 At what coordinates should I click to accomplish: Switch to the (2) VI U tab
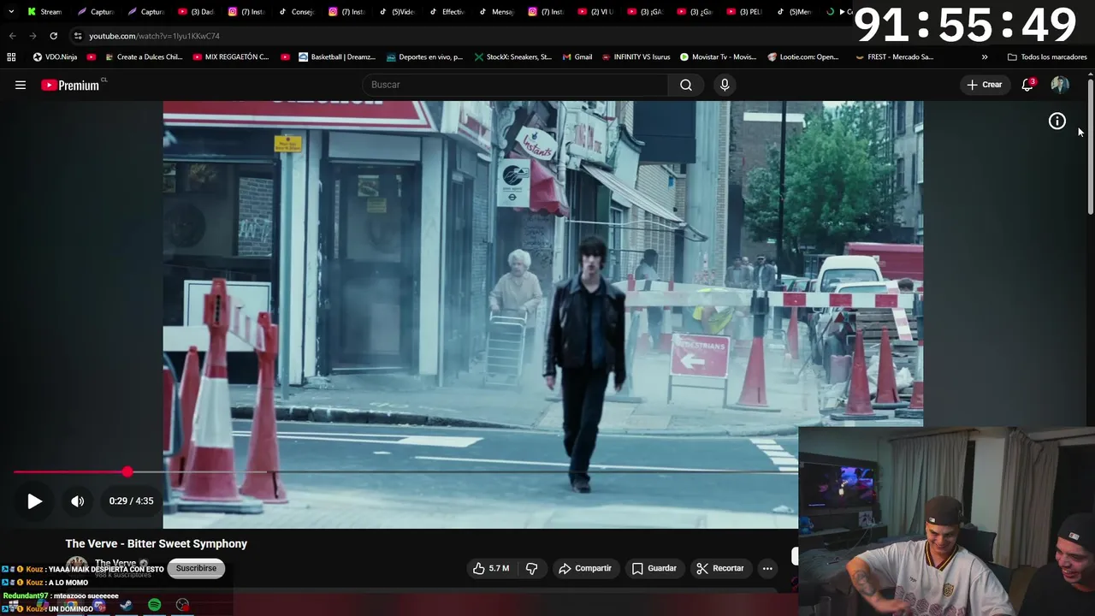click(595, 12)
